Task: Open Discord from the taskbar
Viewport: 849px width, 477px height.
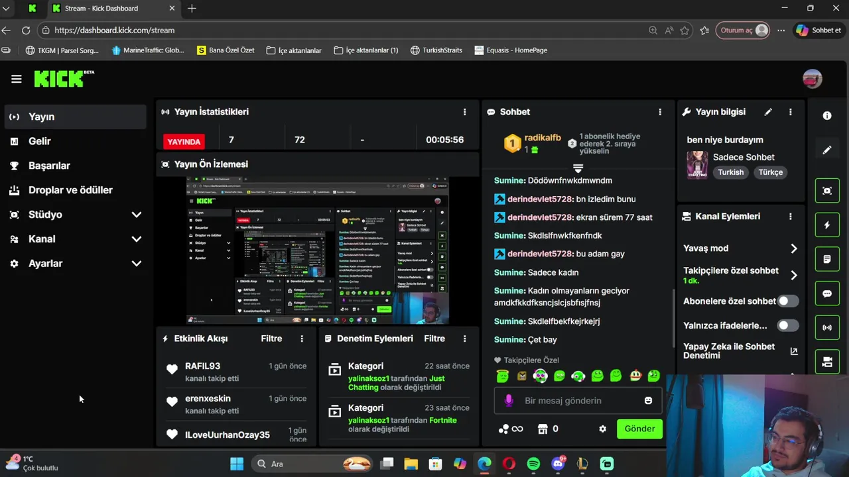Action: click(558, 464)
